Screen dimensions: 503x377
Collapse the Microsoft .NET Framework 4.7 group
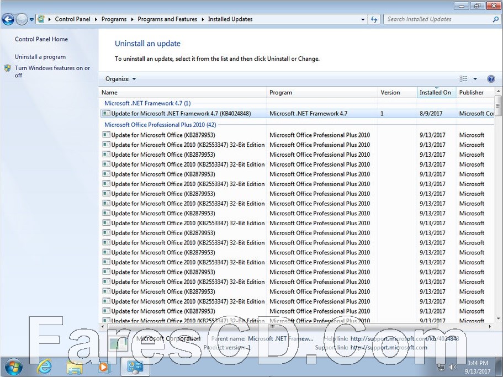click(147, 103)
